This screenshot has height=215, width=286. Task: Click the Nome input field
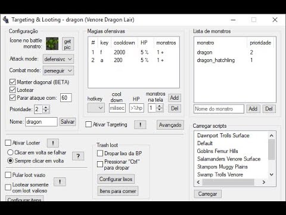[x=41, y=122]
